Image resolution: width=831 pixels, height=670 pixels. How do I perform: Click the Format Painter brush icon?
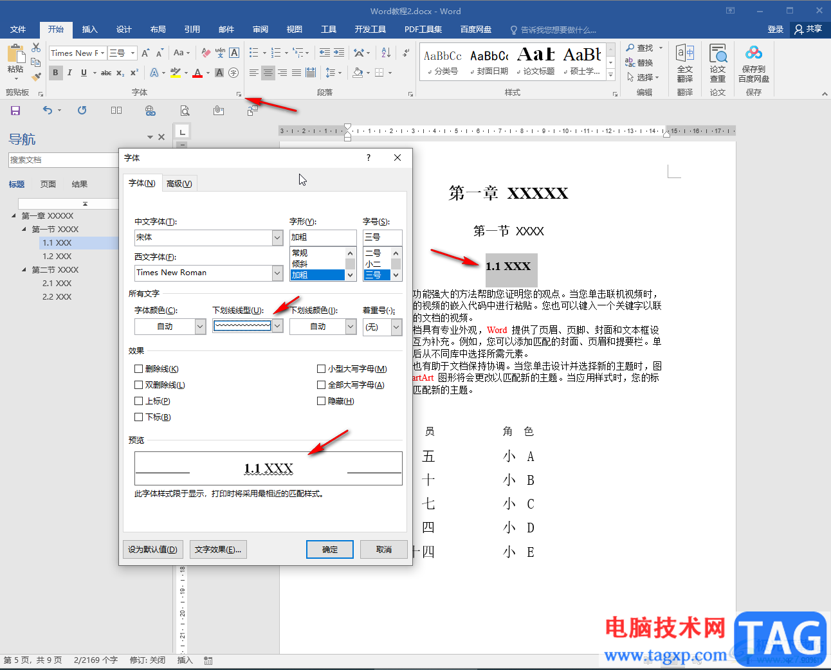36,77
